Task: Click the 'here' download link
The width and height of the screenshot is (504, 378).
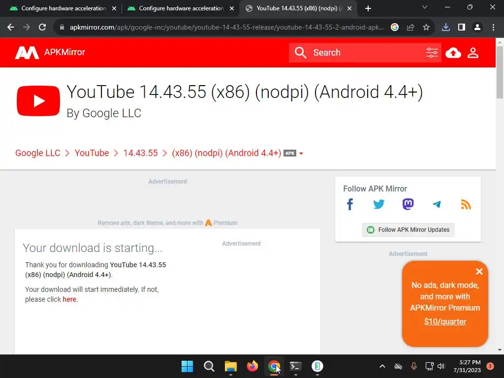Action: (x=69, y=299)
